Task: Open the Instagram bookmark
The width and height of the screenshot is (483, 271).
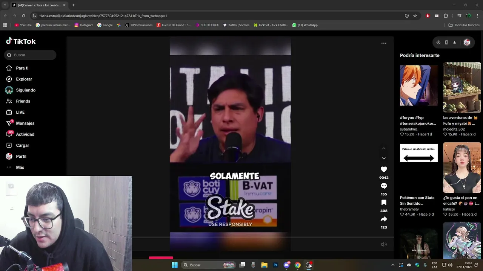Action: tap(84, 25)
